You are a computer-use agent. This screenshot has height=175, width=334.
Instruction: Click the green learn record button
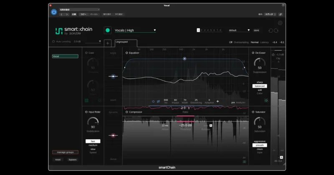(108, 30)
